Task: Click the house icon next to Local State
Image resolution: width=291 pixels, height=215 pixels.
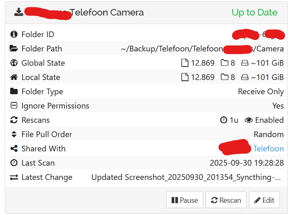Action: pyautogui.click(x=14, y=77)
